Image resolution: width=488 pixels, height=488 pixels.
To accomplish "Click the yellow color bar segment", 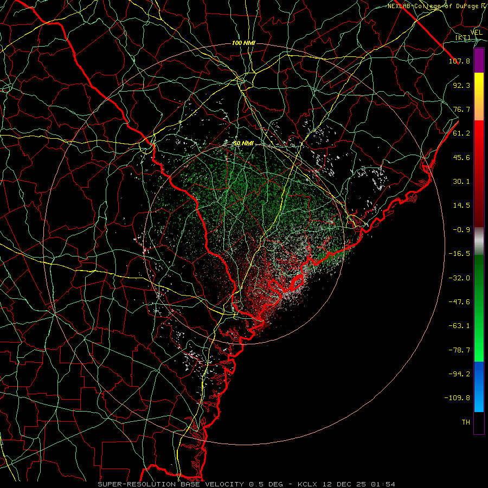I will pyautogui.click(x=479, y=97).
